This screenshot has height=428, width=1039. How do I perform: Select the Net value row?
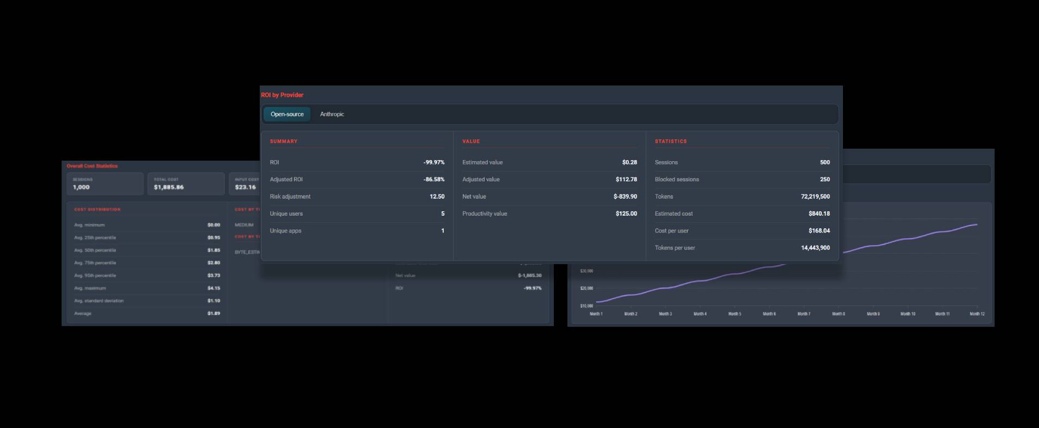[x=549, y=197]
